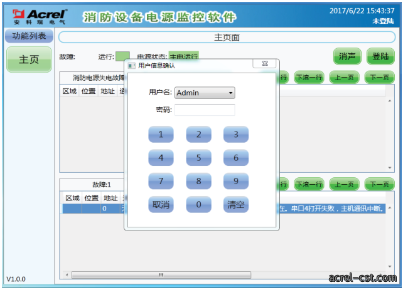Select the 功能列表 header
This screenshot has width=403, height=290.
[x=29, y=36]
